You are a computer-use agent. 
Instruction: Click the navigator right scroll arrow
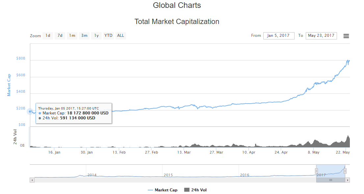[348, 180]
